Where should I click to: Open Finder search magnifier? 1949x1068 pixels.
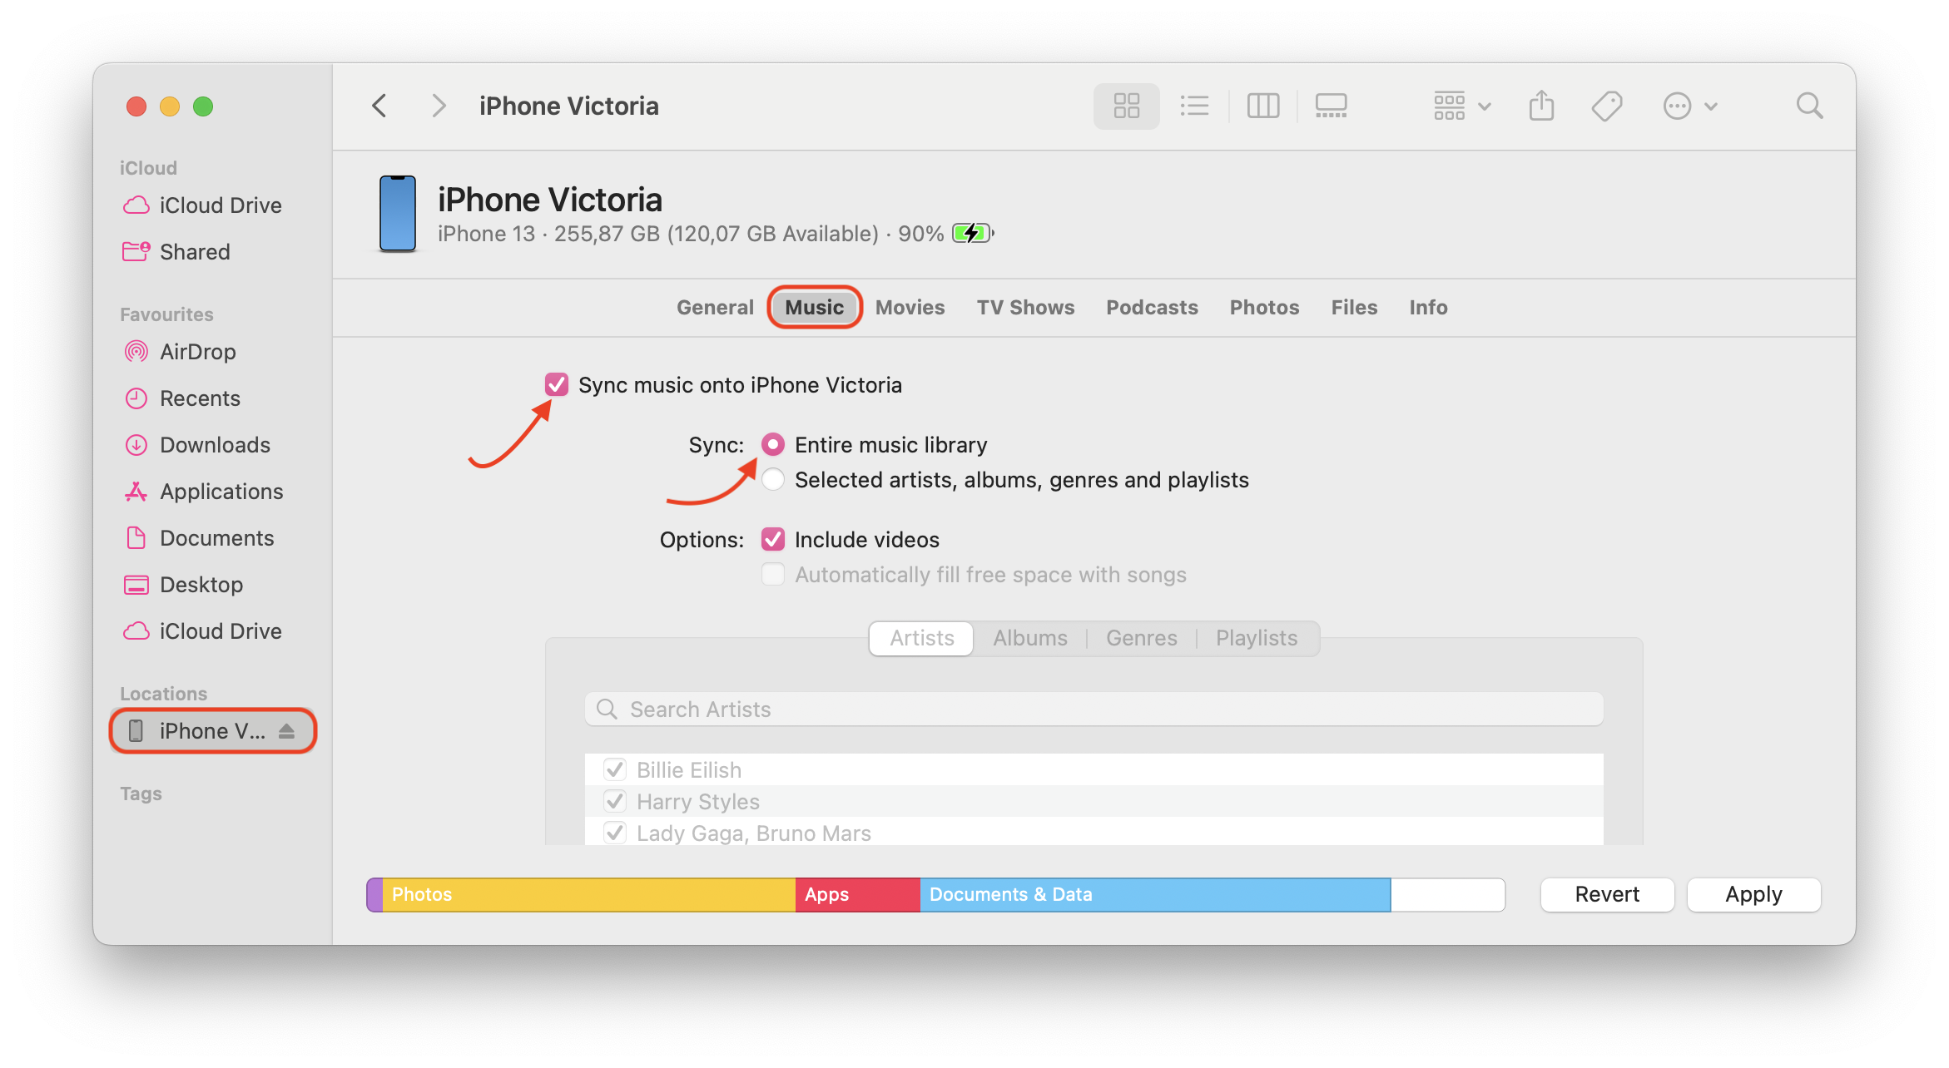point(1809,106)
